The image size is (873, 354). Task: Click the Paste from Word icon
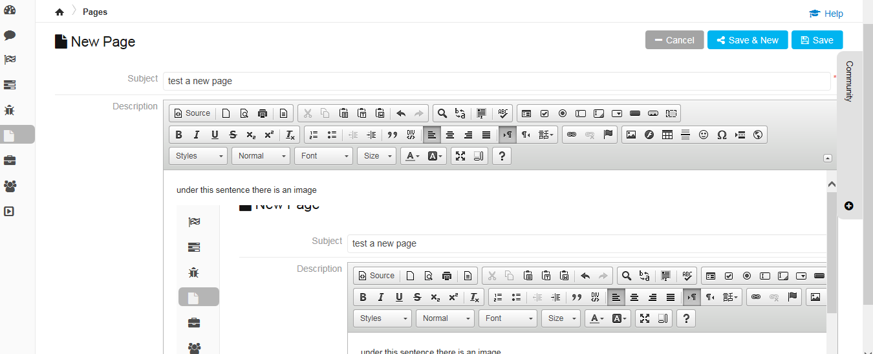click(x=380, y=113)
